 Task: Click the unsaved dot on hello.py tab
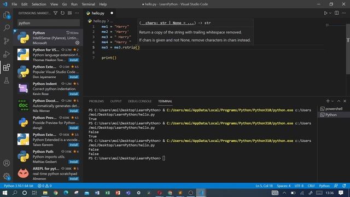[112, 13]
